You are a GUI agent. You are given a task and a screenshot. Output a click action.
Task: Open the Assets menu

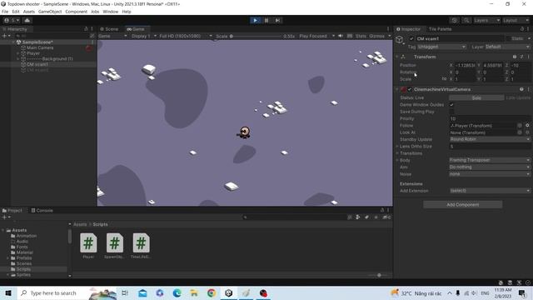tap(29, 12)
